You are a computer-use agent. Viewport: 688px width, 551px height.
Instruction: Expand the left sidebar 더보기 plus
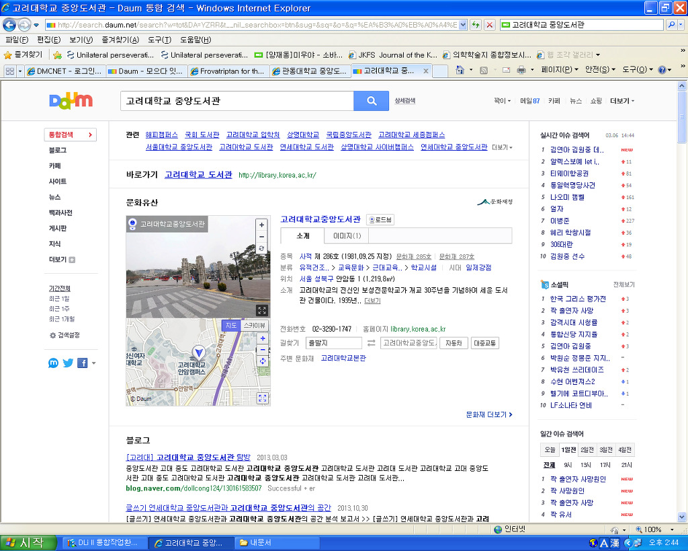(x=62, y=260)
